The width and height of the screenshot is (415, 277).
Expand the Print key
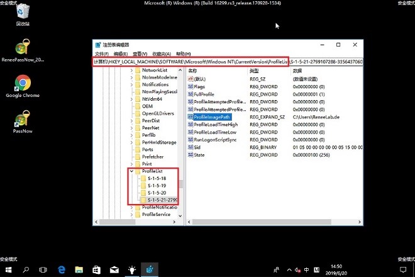tap(131, 164)
